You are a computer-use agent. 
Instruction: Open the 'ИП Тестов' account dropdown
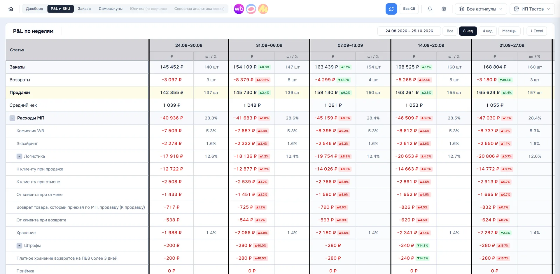pos(532,9)
